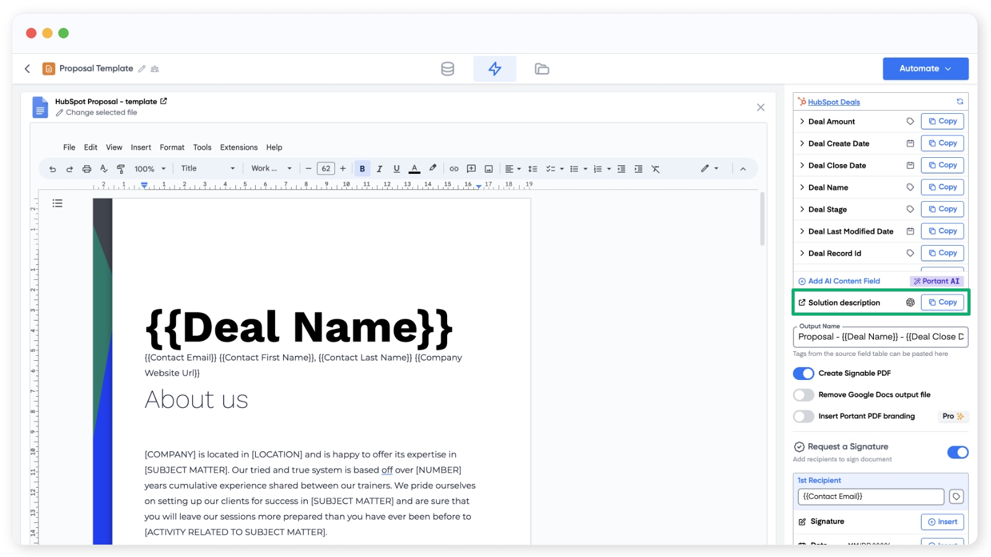Open the Title paragraph style dropdown
Viewport: 991px width, 557px height.
tap(207, 168)
